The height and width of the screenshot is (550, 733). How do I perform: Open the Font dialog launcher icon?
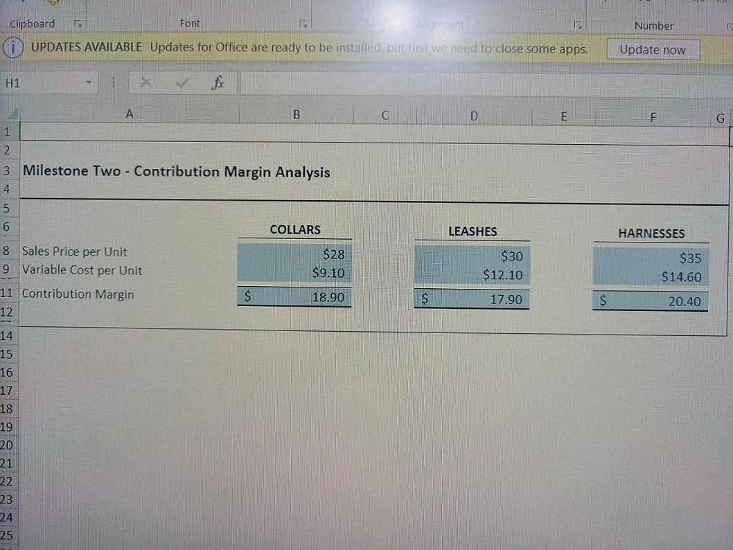[x=303, y=24]
